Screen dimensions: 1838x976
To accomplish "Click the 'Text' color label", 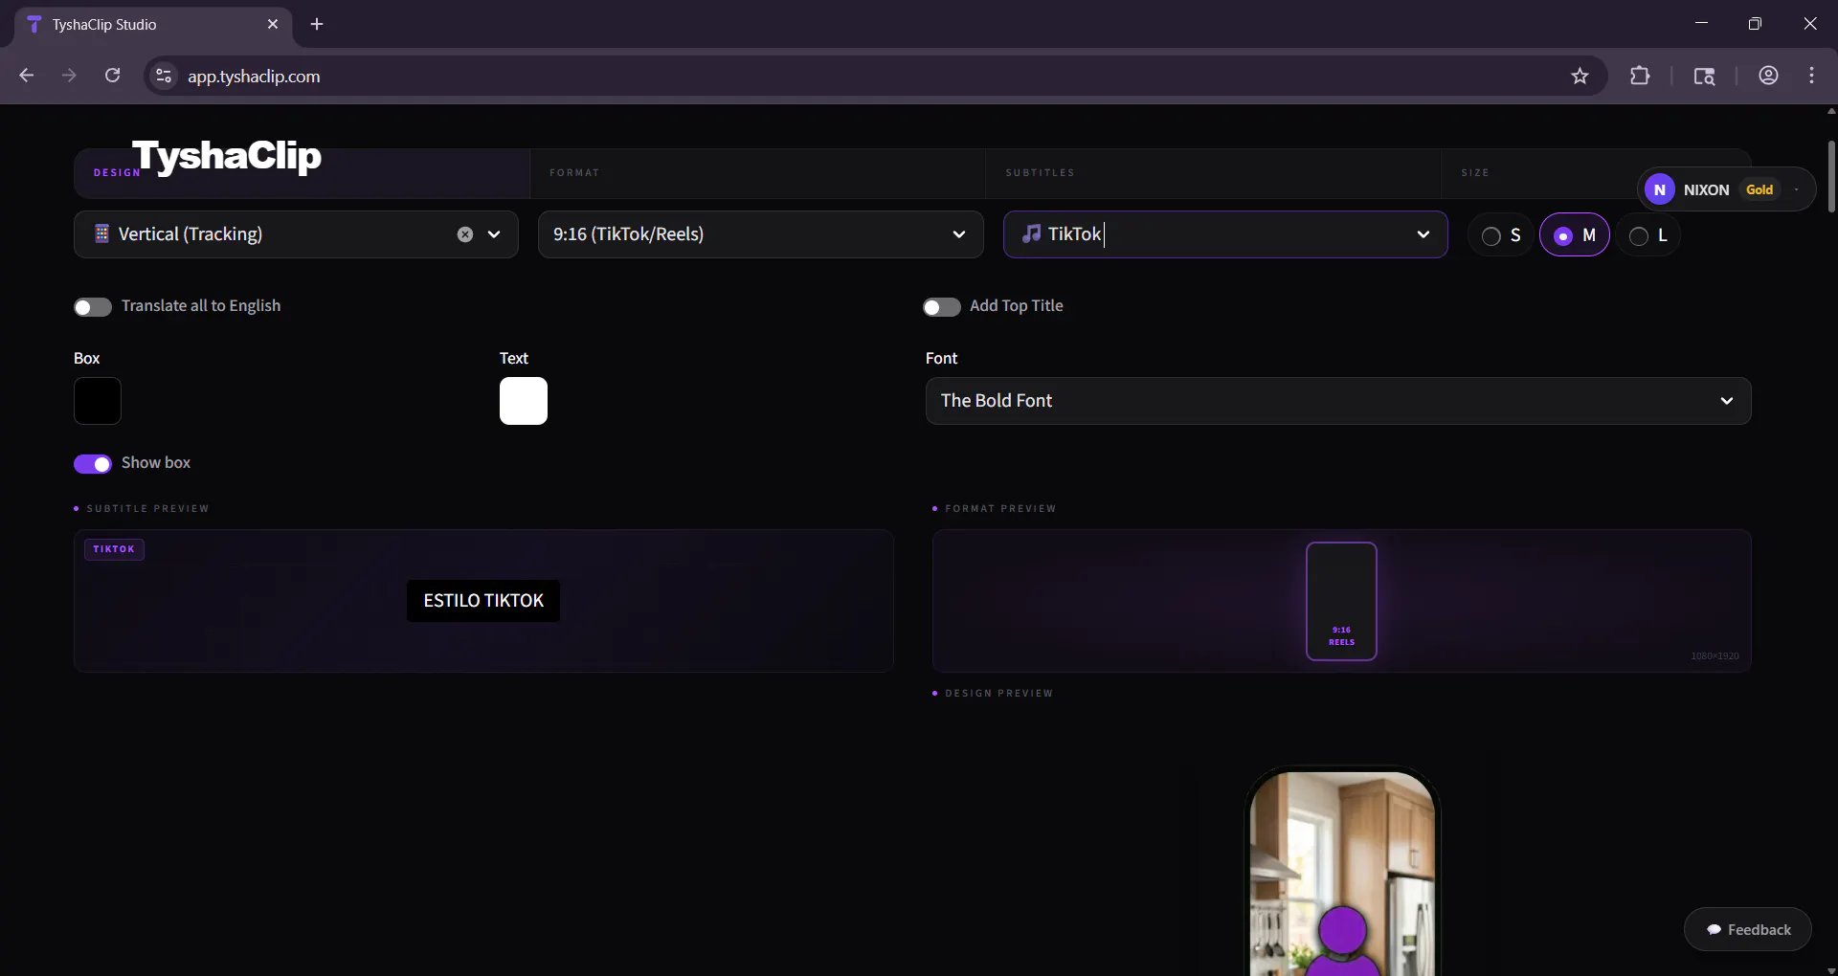I will coord(514,359).
